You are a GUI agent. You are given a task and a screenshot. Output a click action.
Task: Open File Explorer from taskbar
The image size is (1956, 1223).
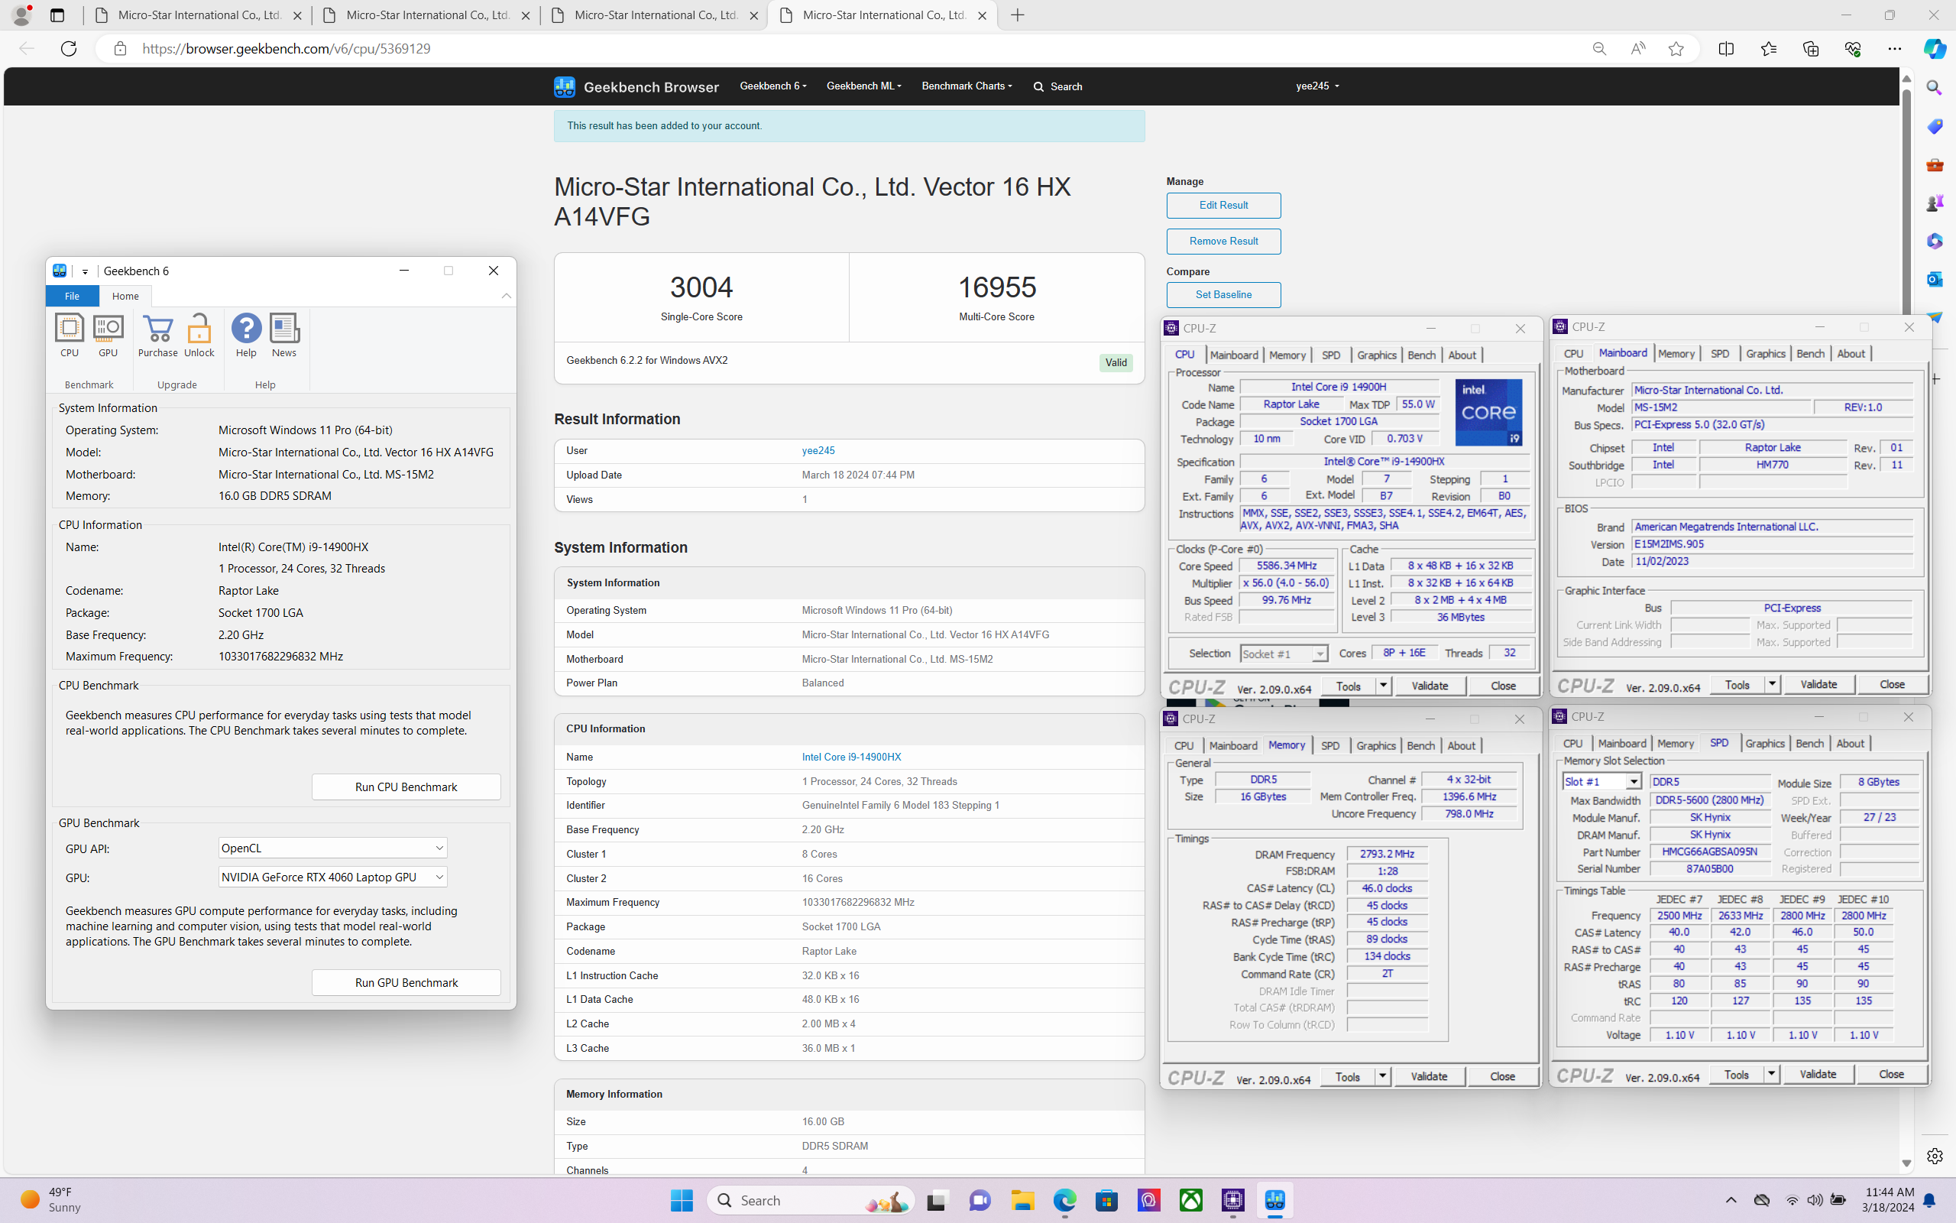(1022, 1200)
